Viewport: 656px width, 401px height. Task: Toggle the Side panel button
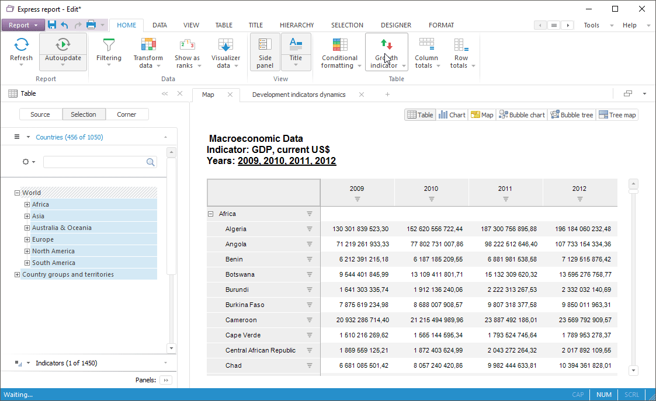click(x=265, y=51)
